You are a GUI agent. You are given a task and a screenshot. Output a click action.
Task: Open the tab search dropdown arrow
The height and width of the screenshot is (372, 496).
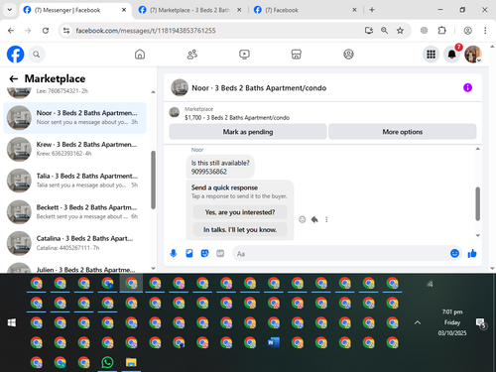pos(10,10)
